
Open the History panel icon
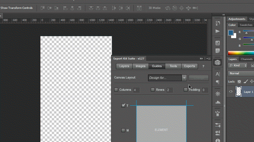(x=217, y=23)
